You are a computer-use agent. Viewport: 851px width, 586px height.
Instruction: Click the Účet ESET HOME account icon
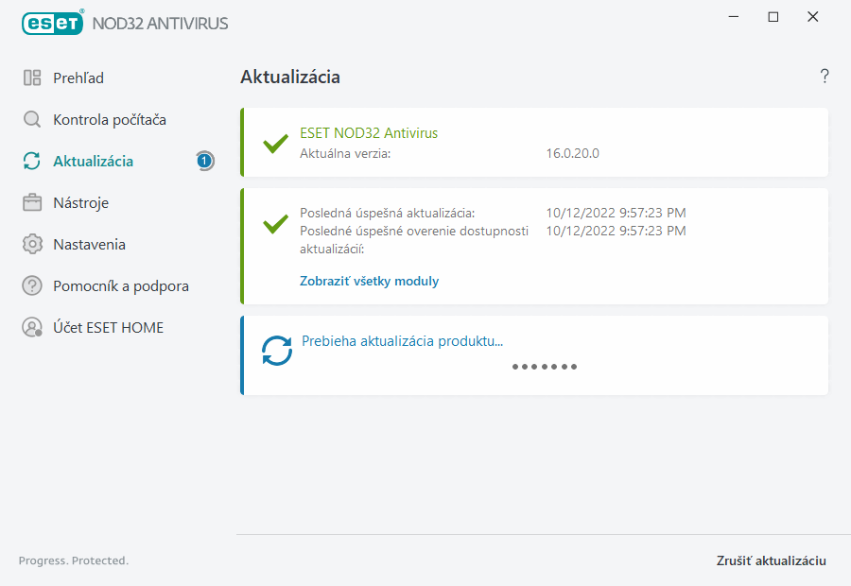(32, 328)
